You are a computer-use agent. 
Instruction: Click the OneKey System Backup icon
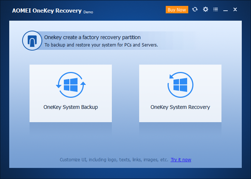(x=71, y=85)
